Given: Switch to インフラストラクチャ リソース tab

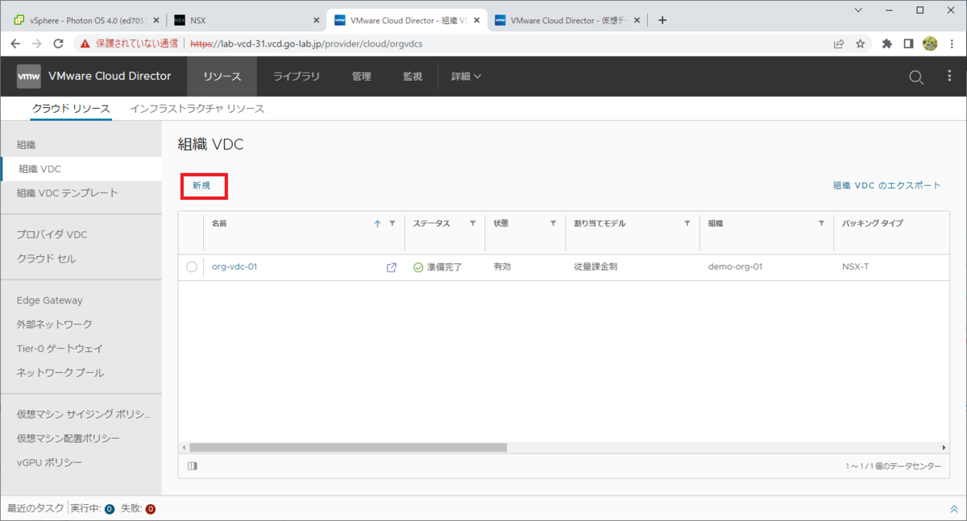Looking at the screenshot, I should tap(197, 108).
